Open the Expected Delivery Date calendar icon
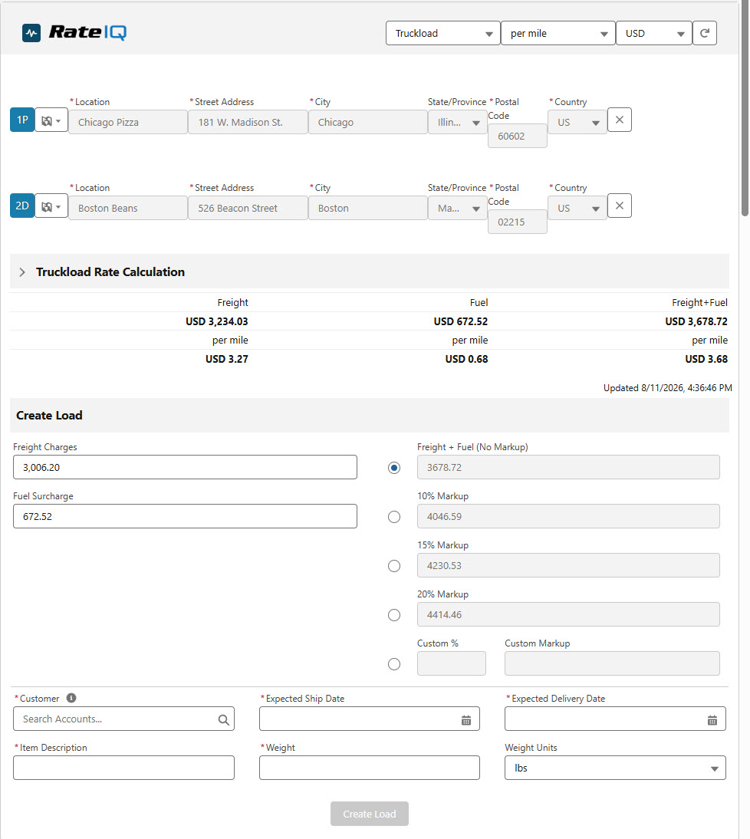The image size is (750, 839). [x=712, y=720]
